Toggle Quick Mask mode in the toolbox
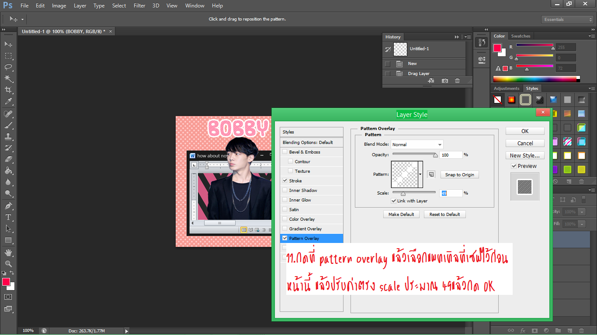The width and height of the screenshot is (597, 335). coord(8,297)
